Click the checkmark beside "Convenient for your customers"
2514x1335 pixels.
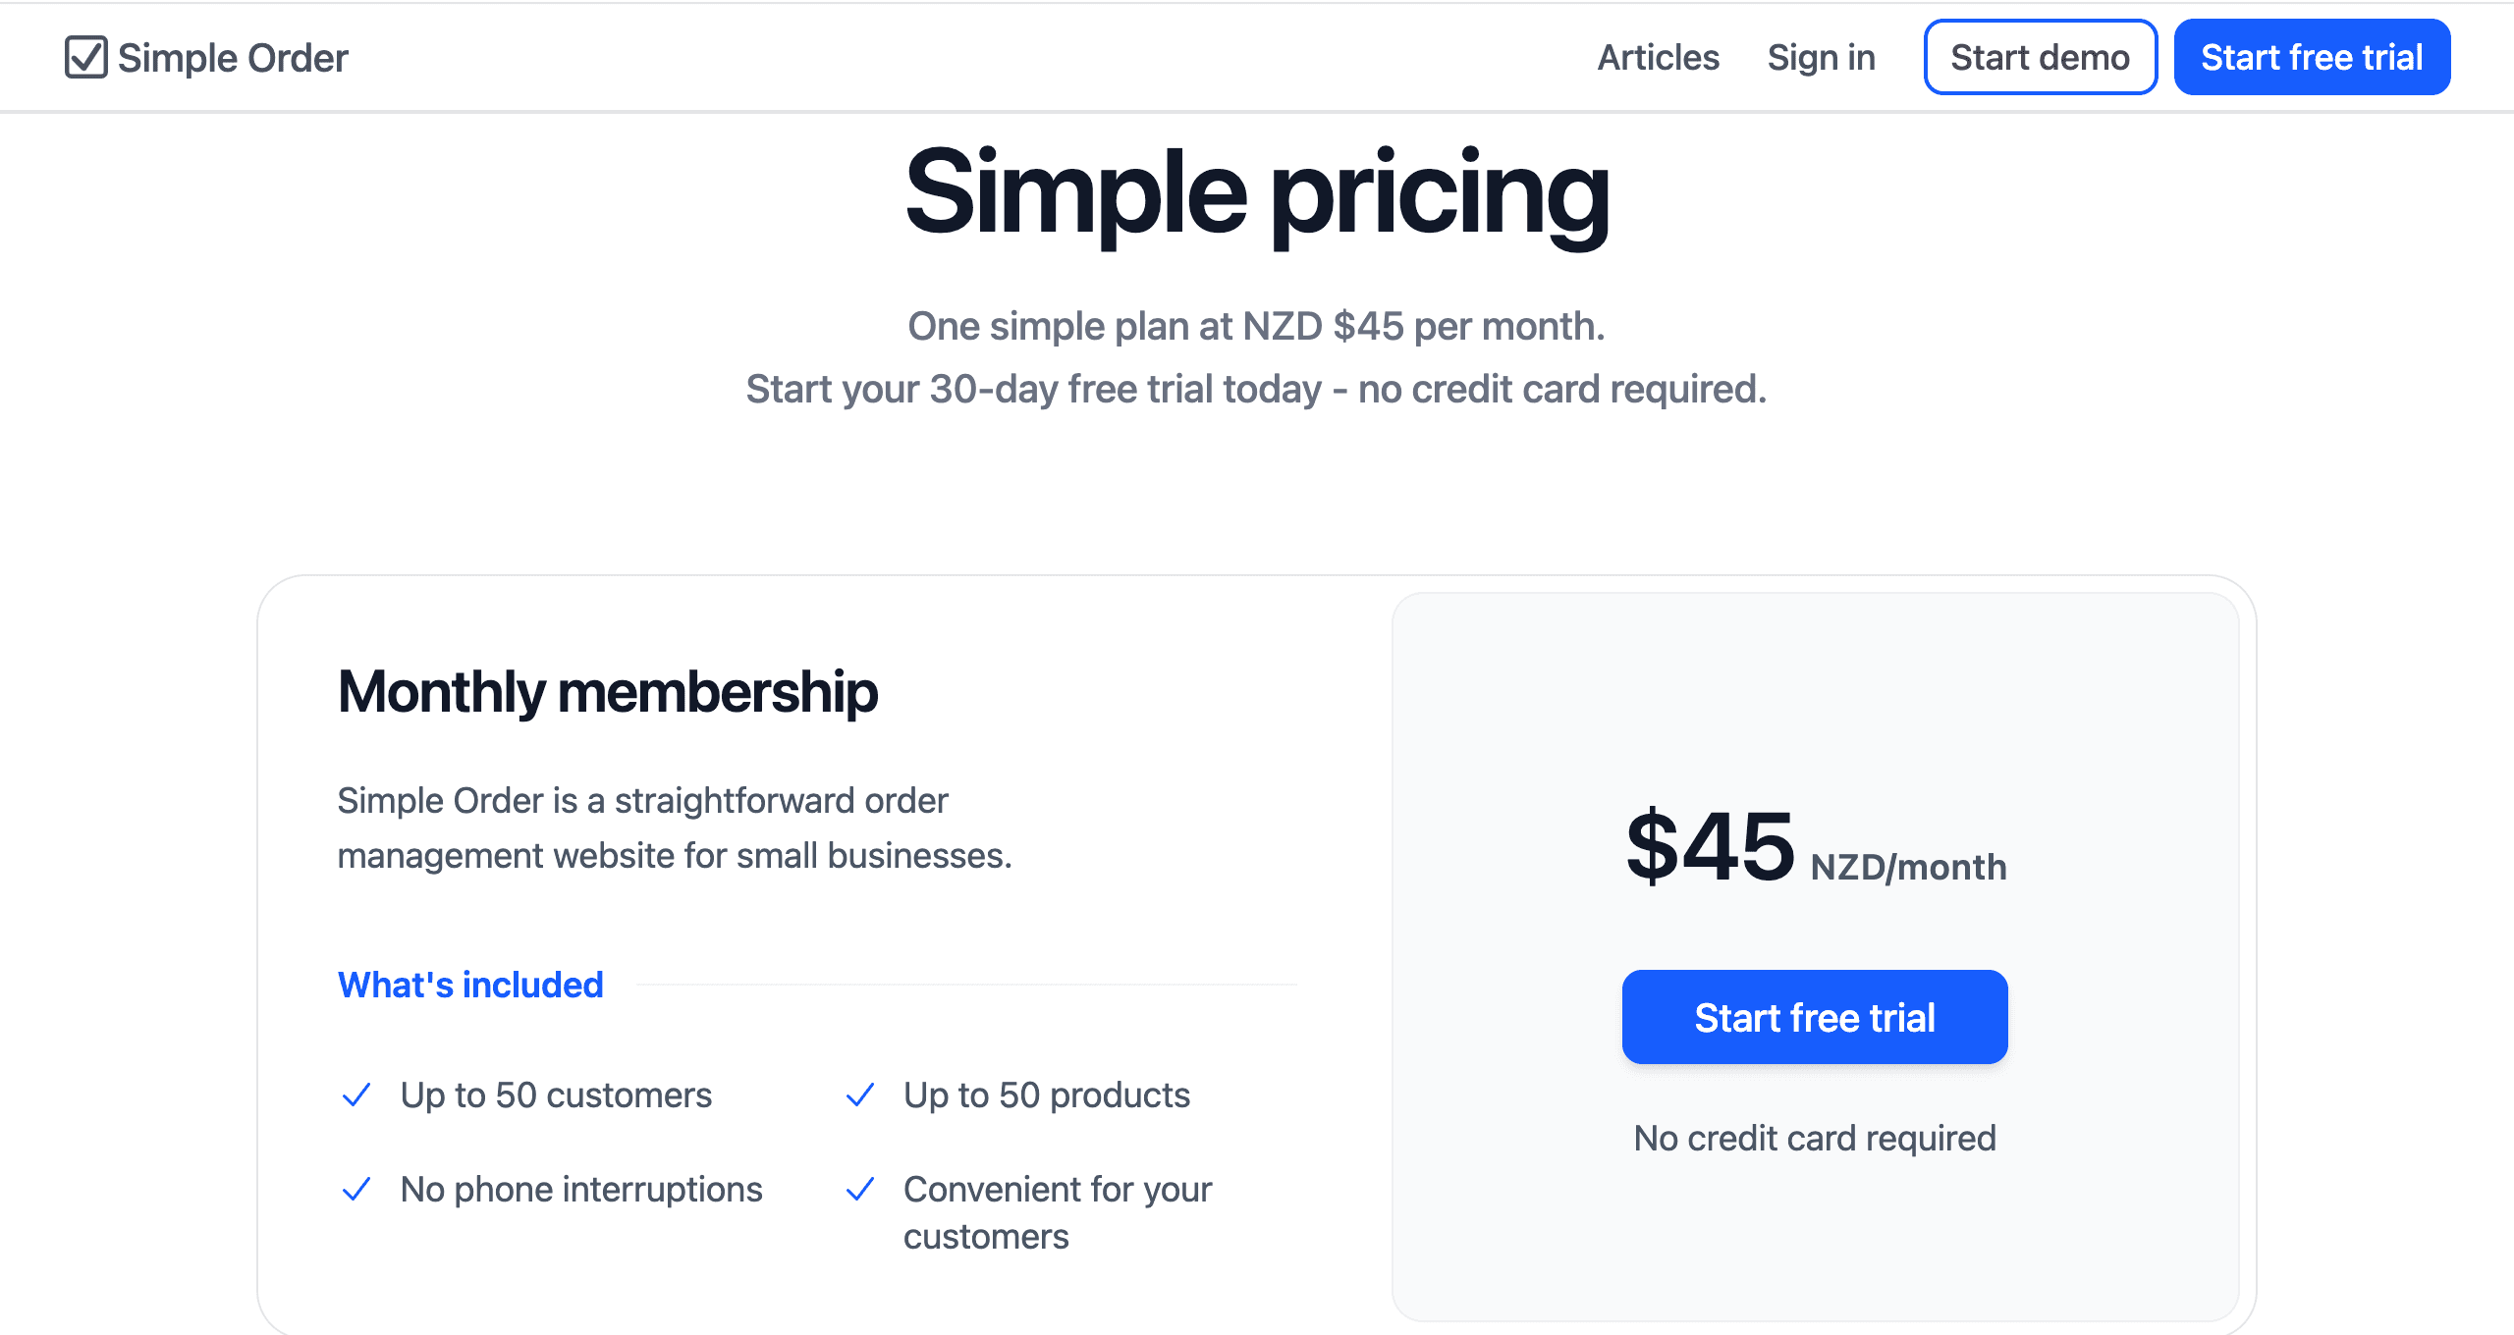click(x=860, y=1189)
